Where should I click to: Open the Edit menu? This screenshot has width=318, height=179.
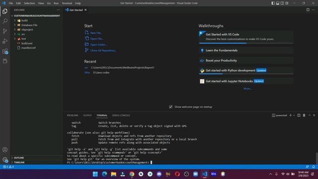pos(18,3)
